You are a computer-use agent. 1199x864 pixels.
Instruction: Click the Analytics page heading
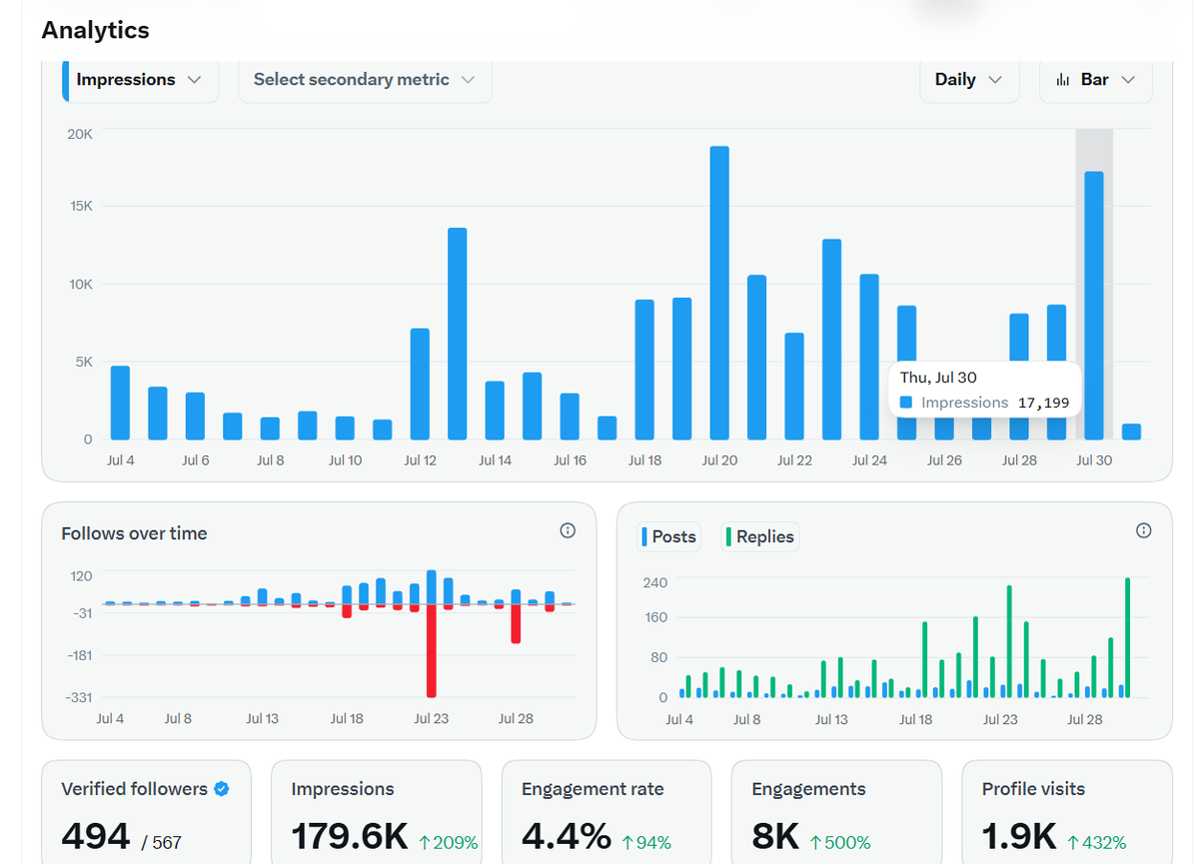95,30
